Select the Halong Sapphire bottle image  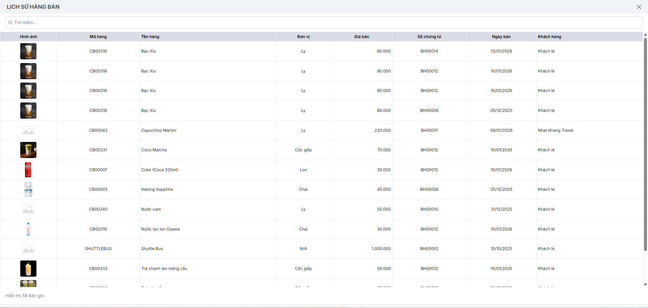[28, 189]
